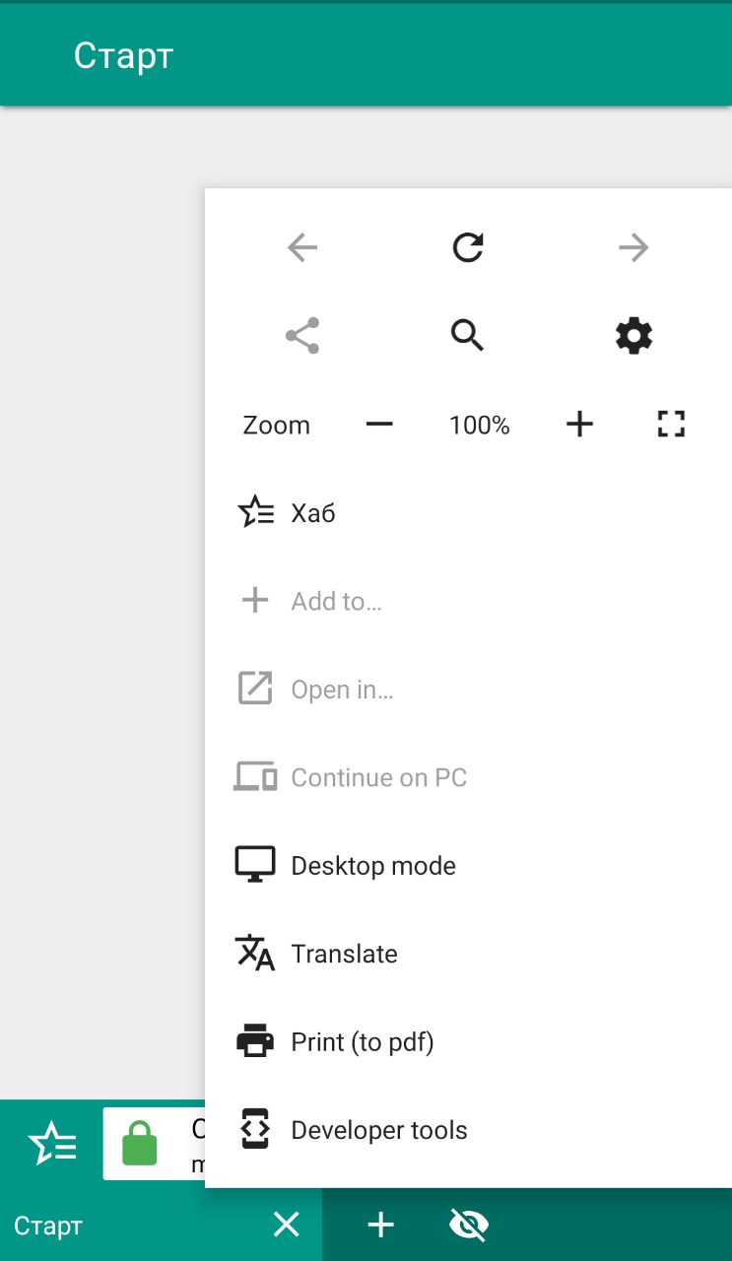The image size is (732, 1261).
Task: Decrease zoom with minus button
Action: [379, 425]
